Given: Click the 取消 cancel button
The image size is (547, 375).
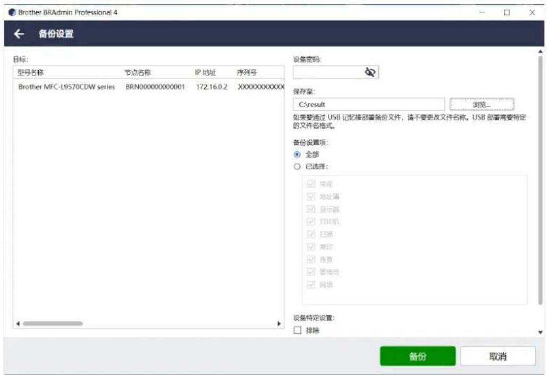Looking at the screenshot, I should (498, 356).
